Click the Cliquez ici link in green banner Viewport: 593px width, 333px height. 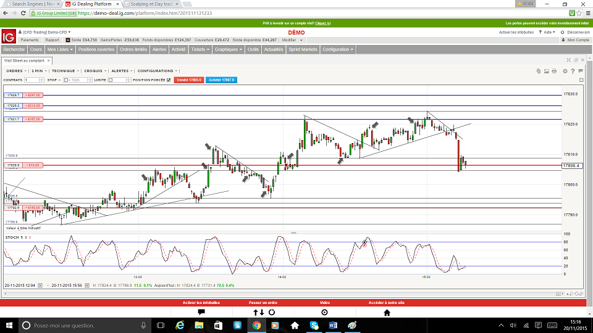(323, 23)
